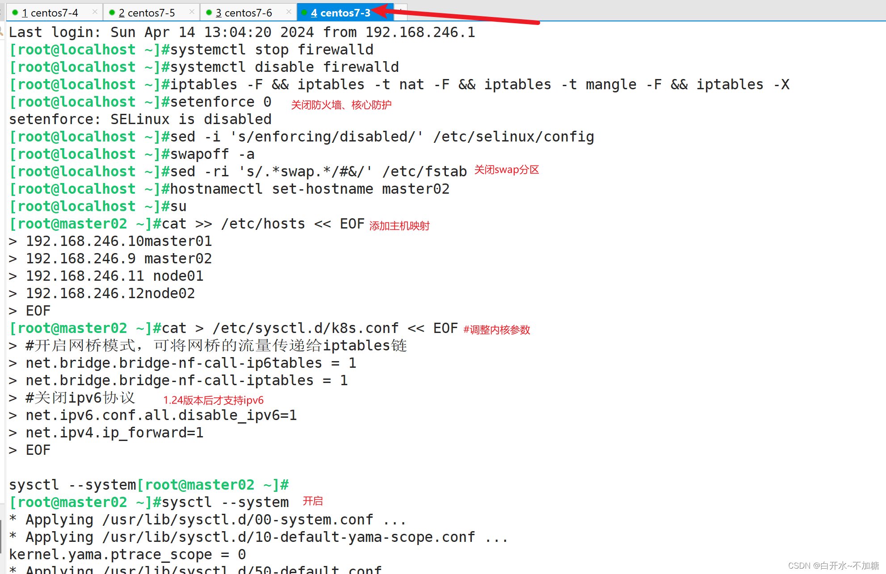Click the 'net.bridge.bridge-nf-call-iptables = 1' line

coord(178,380)
